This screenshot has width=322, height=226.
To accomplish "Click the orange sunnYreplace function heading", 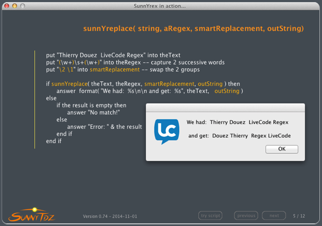I will tap(193, 28).
